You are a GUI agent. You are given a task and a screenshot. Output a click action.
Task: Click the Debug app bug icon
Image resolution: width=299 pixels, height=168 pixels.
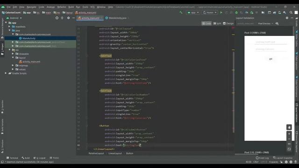[236, 13]
